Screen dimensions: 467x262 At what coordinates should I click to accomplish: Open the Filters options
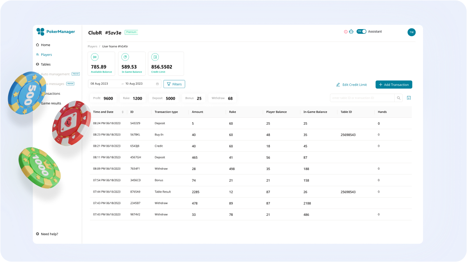pyautogui.click(x=174, y=84)
